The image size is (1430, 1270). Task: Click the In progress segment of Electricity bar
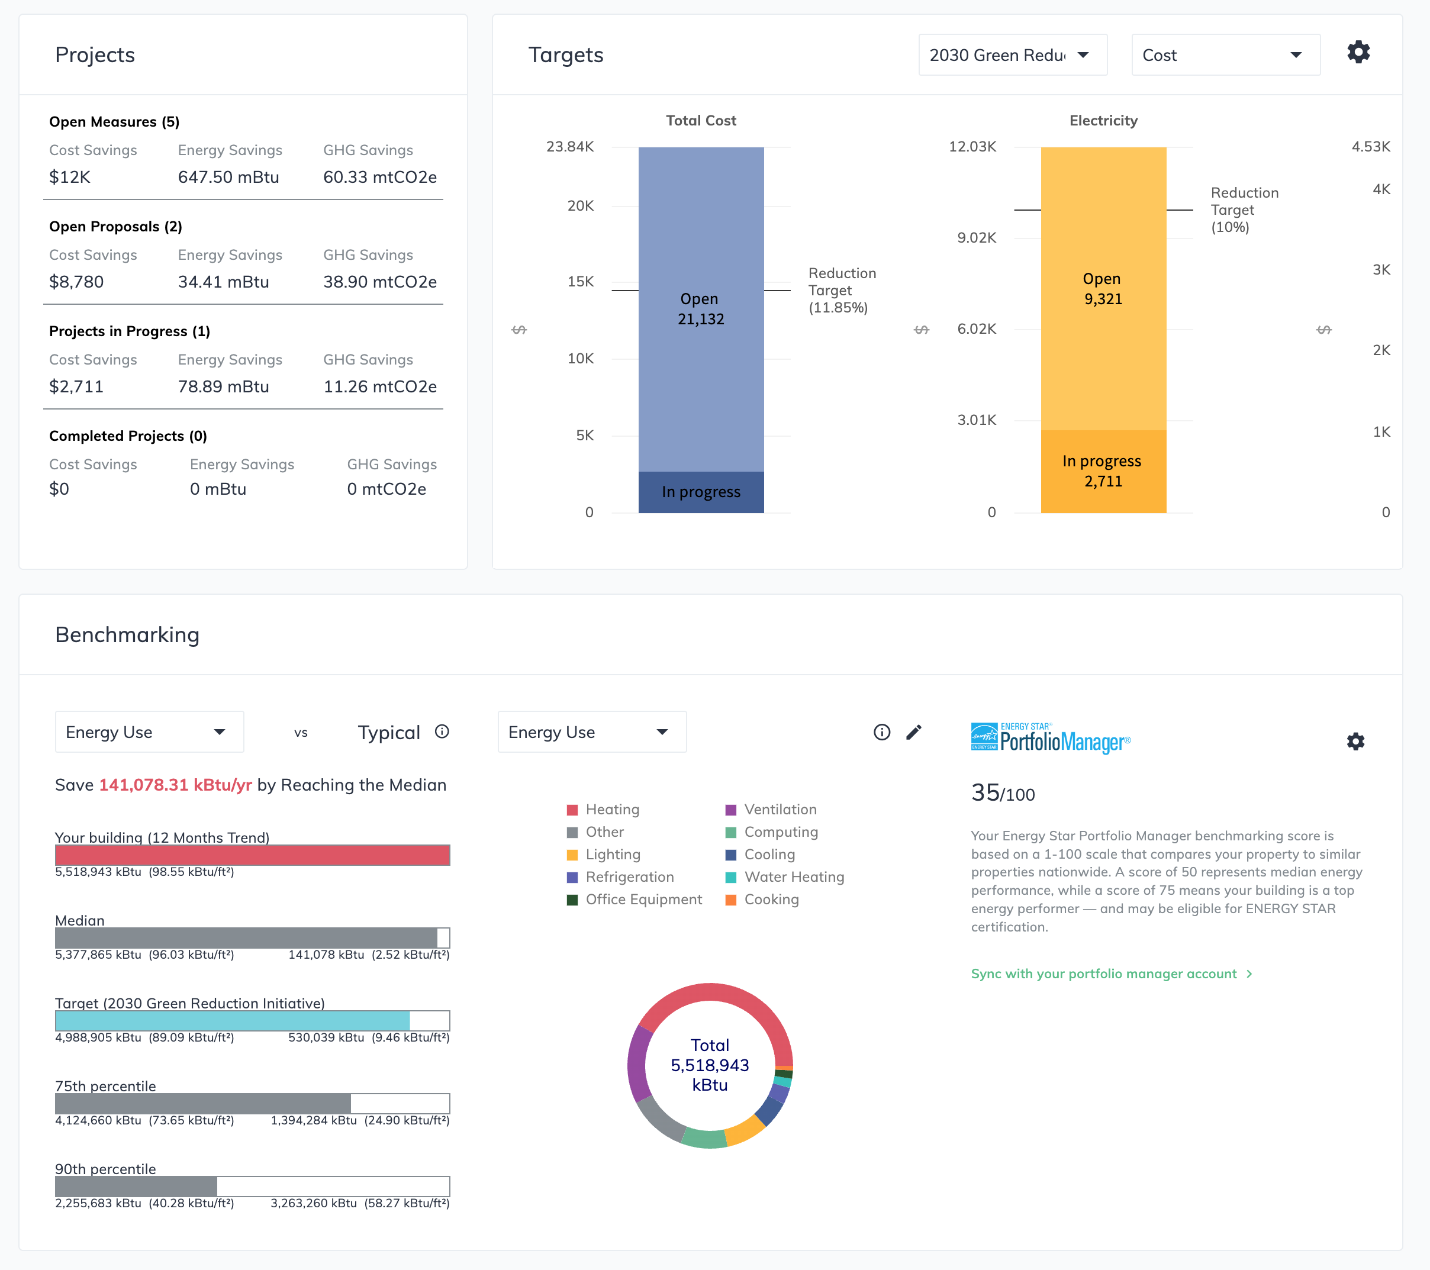tap(1103, 471)
